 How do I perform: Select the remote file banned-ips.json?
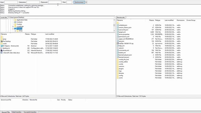pos(124,57)
